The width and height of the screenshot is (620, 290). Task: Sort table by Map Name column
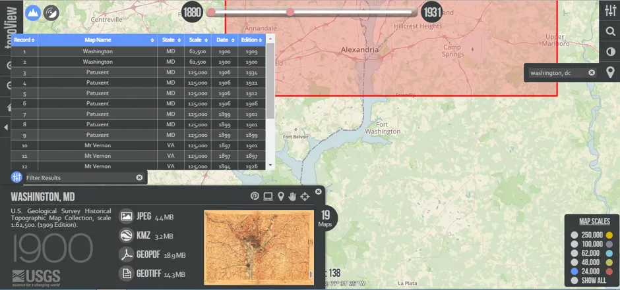tap(98, 40)
